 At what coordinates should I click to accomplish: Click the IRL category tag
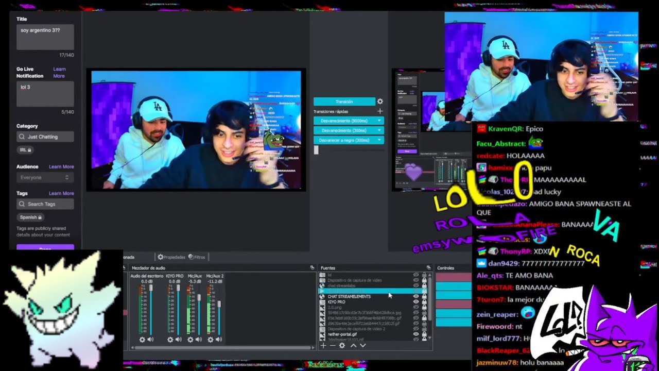(25, 149)
